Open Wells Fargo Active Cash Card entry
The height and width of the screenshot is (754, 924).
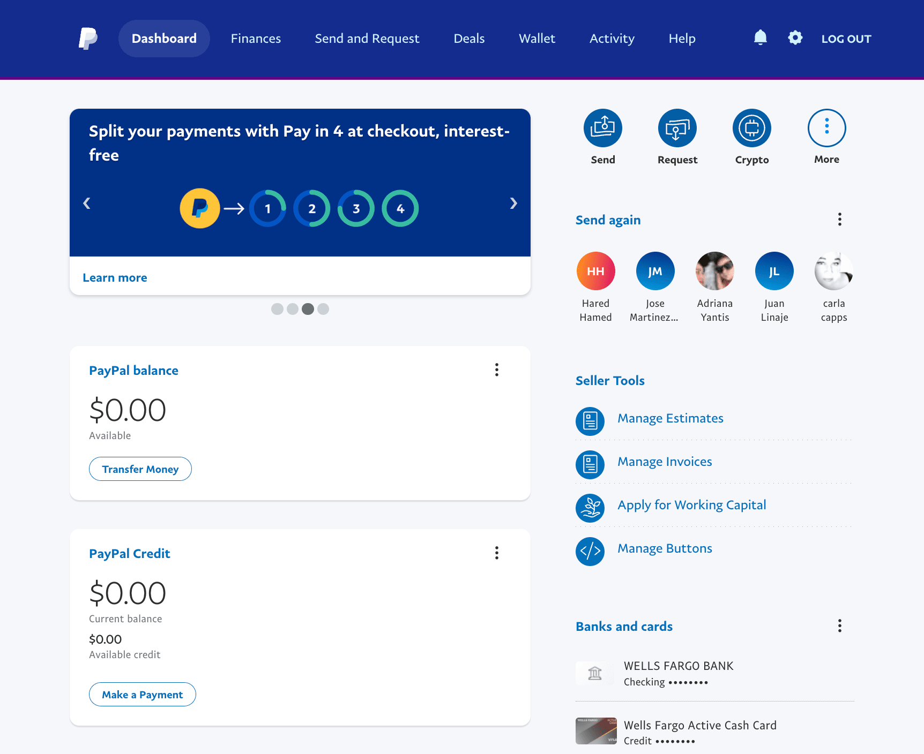[715, 732]
